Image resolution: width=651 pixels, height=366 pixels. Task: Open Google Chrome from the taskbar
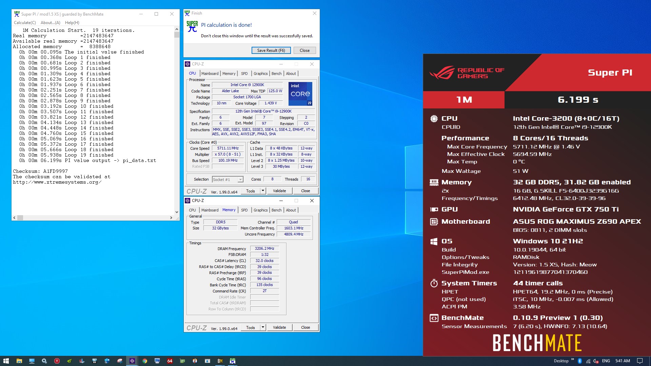click(145, 361)
